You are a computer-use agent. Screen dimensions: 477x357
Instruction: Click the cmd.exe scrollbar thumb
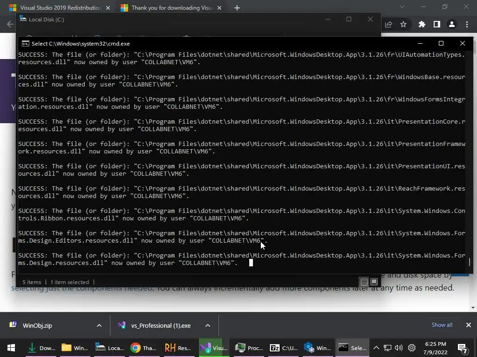[x=470, y=262]
